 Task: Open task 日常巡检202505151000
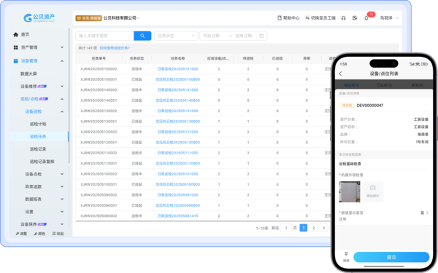coord(177,69)
